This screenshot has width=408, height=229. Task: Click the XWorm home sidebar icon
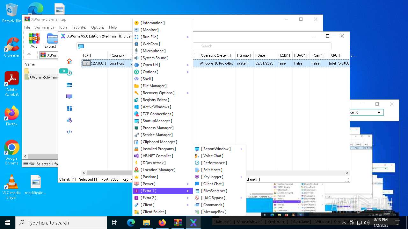point(69,61)
